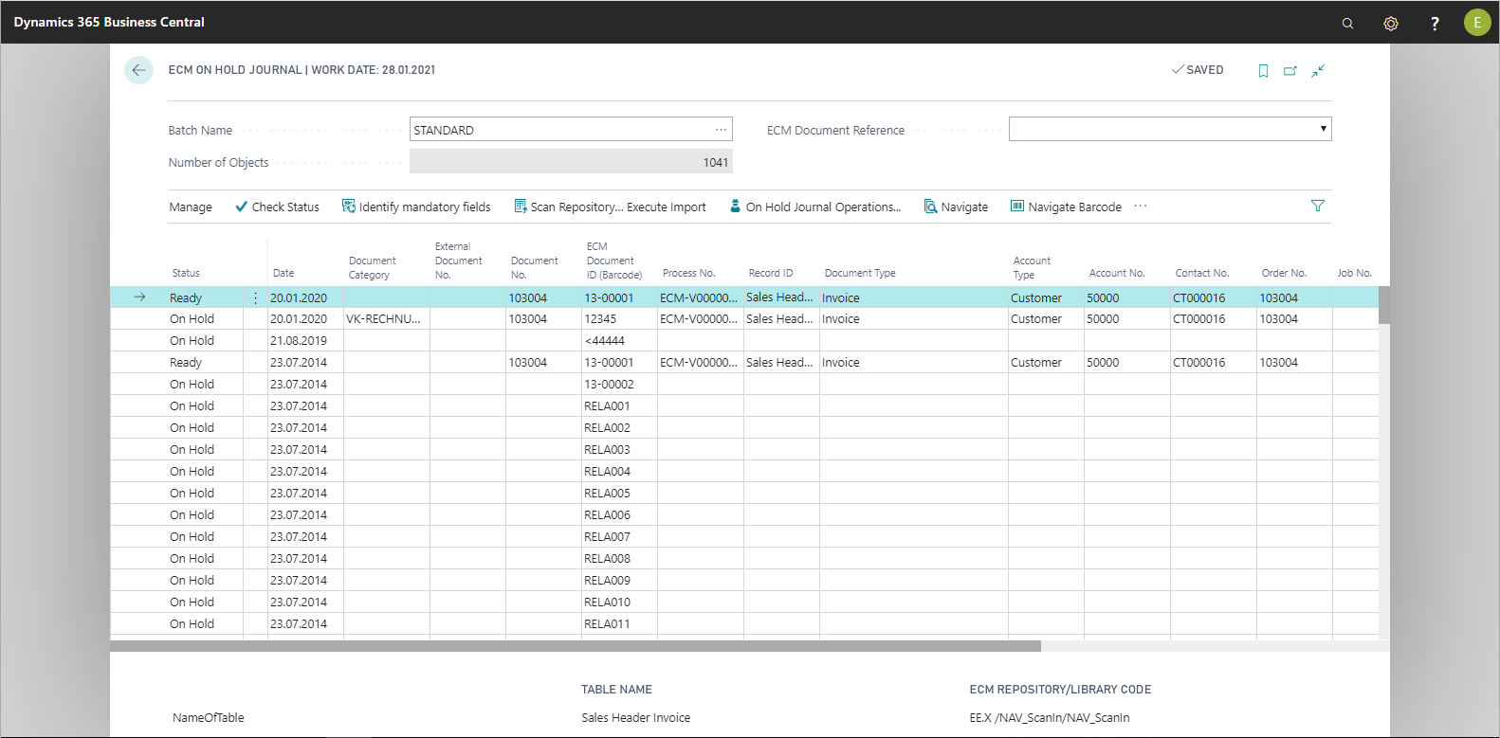Toggle the filter pane funnel icon
1500x738 pixels.
[x=1317, y=206]
